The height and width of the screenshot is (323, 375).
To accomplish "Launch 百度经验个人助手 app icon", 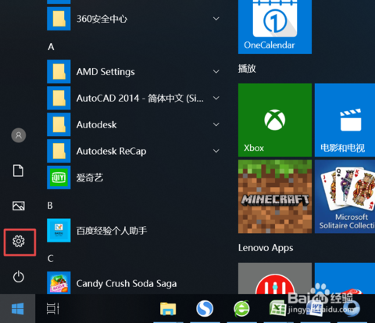I will 59,231.
